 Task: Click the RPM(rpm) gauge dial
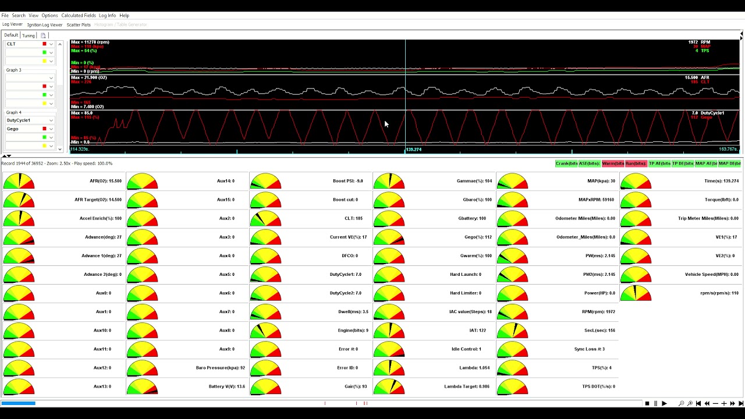[x=513, y=312]
